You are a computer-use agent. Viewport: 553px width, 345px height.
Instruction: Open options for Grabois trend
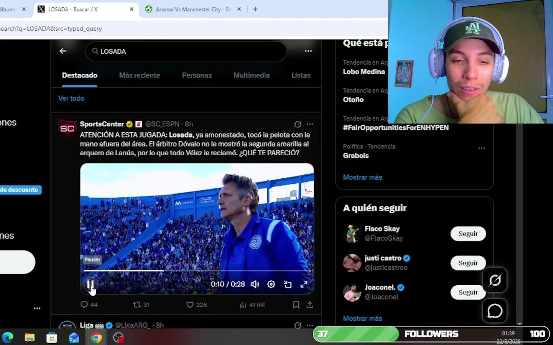pyautogui.click(x=481, y=148)
